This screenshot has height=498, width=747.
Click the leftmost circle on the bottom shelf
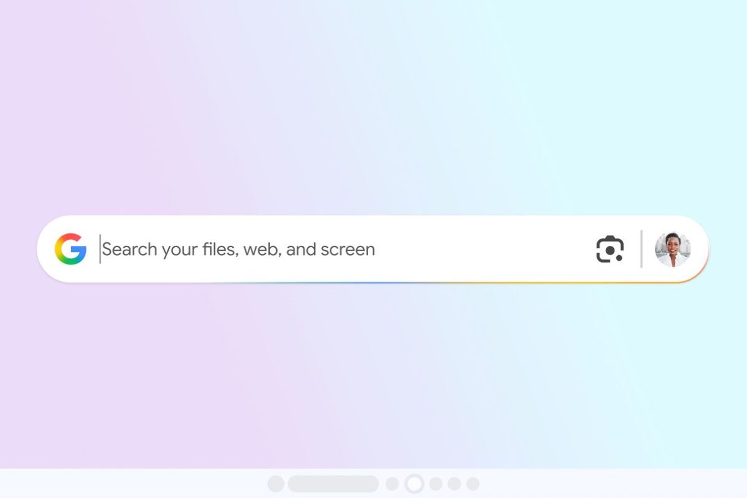click(276, 484)
